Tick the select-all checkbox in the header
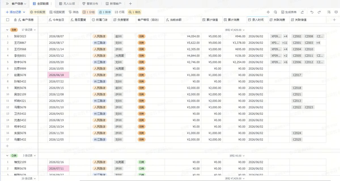 [x=8, y=20]
